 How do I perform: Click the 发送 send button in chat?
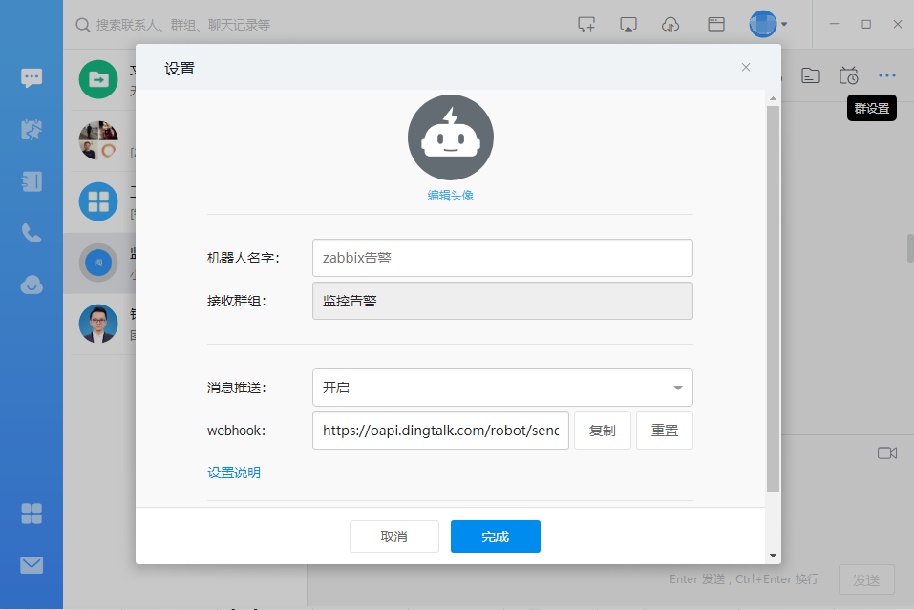tap(866, 579)
